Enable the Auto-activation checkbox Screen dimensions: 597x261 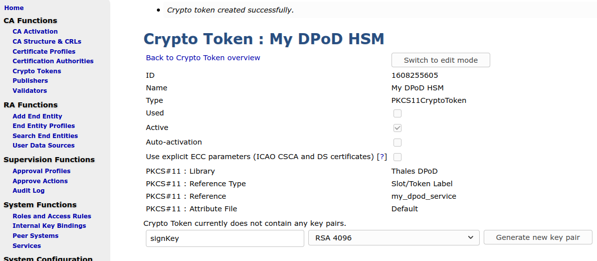point(397,143)
